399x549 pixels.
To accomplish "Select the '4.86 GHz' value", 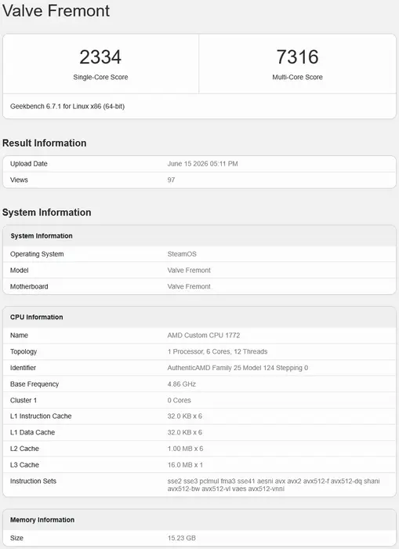I will (x=182, y=384).
